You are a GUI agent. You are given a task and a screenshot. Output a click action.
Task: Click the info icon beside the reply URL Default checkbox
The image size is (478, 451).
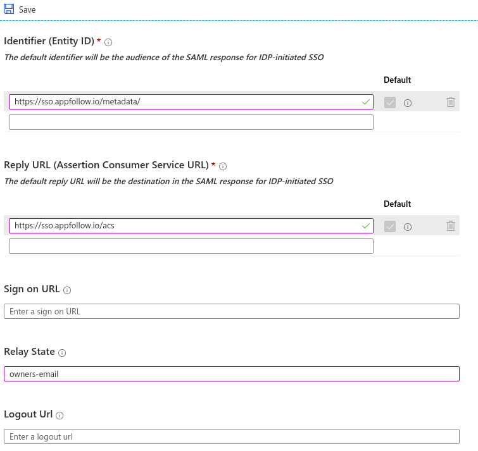coord(408,226)
